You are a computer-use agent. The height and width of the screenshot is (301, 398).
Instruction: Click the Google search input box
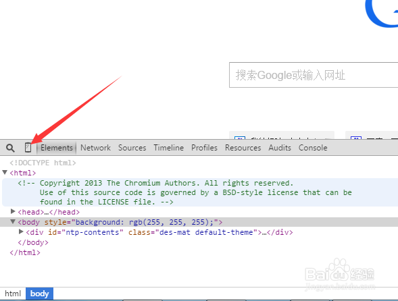(x=314, y=75)
